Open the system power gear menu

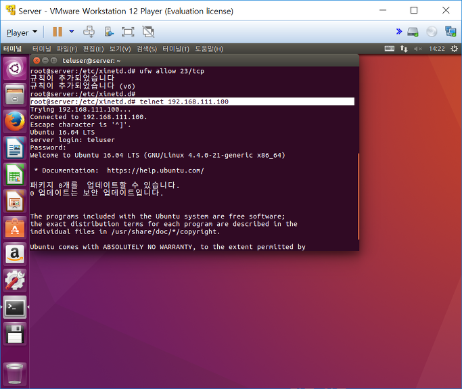tap(455, 49)
